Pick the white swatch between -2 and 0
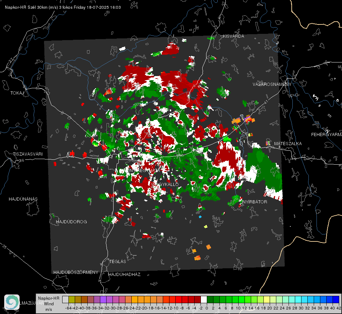 204,299
